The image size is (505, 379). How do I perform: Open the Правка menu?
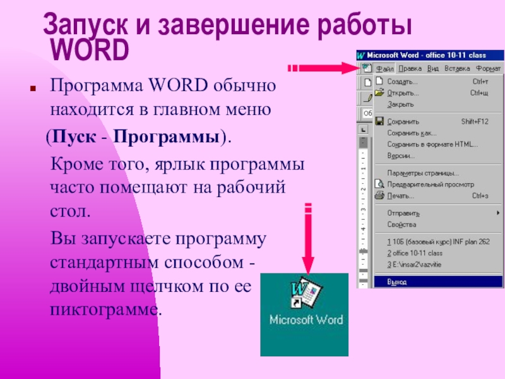(x=410, y=69)
